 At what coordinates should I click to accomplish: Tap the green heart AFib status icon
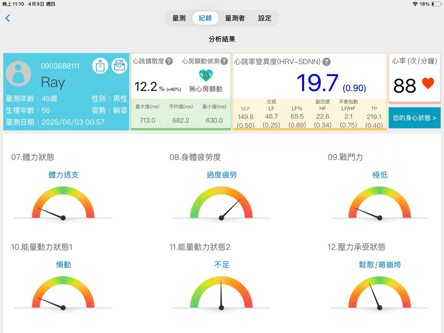tap(206, 75)
